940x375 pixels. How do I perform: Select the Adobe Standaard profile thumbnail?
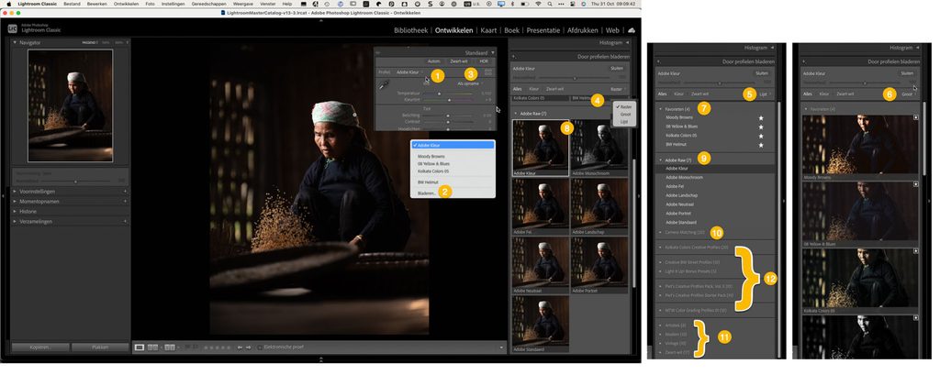[540, 324]
